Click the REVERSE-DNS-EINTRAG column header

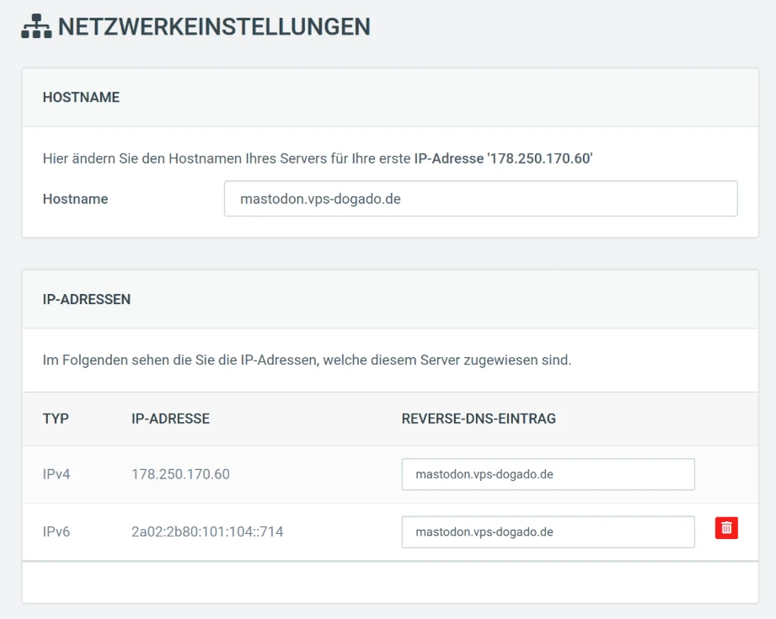point(479,419)
